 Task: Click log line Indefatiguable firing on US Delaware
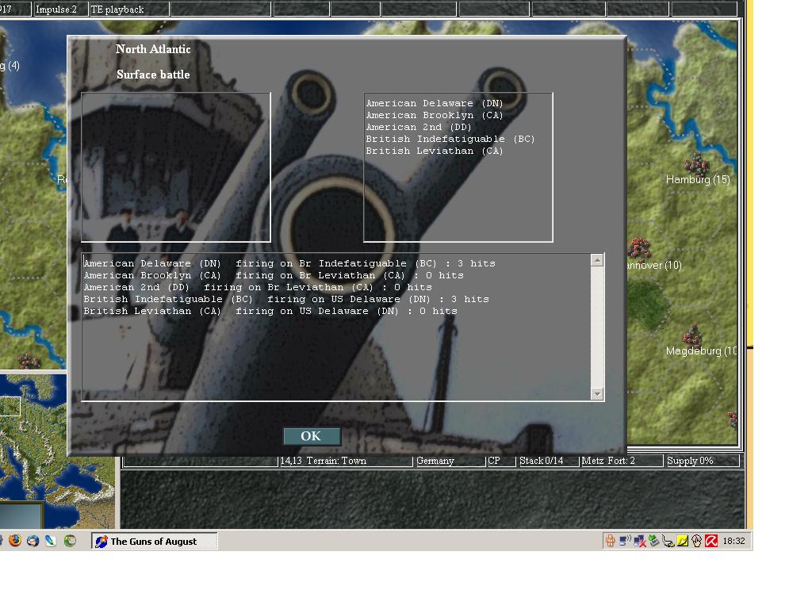pos(286,299)
